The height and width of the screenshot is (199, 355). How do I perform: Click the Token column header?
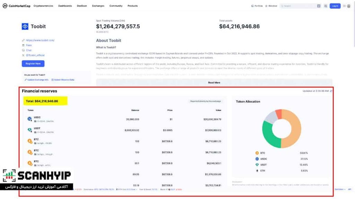click(31, 110)
